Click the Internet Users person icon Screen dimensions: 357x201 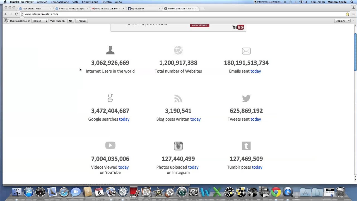pos(110,50)
